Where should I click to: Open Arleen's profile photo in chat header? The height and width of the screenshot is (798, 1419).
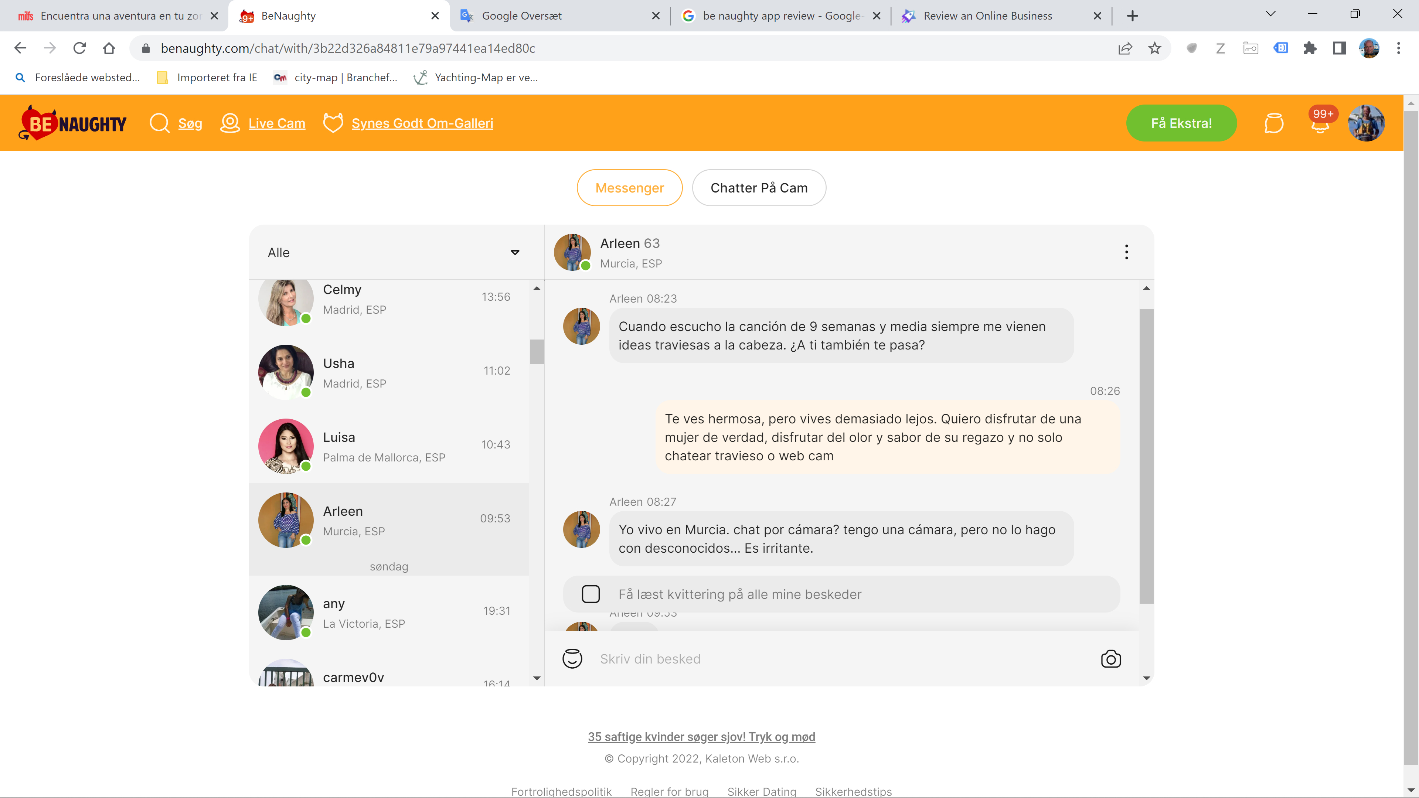point(572,252)
